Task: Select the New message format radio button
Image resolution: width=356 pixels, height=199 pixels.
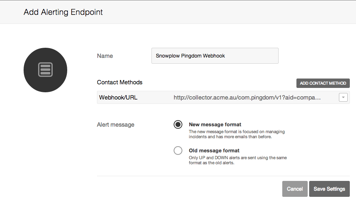Action: pos(178,124)
